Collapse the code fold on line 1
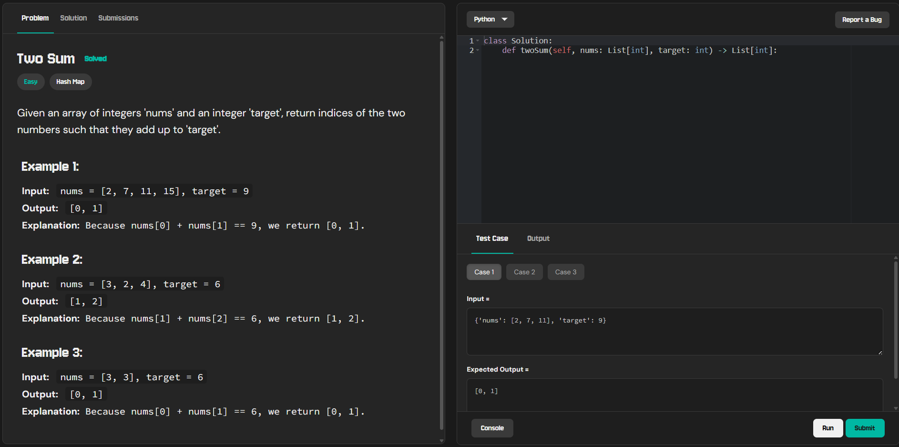Screen dimensions: 899x447 tap(477, 41)
